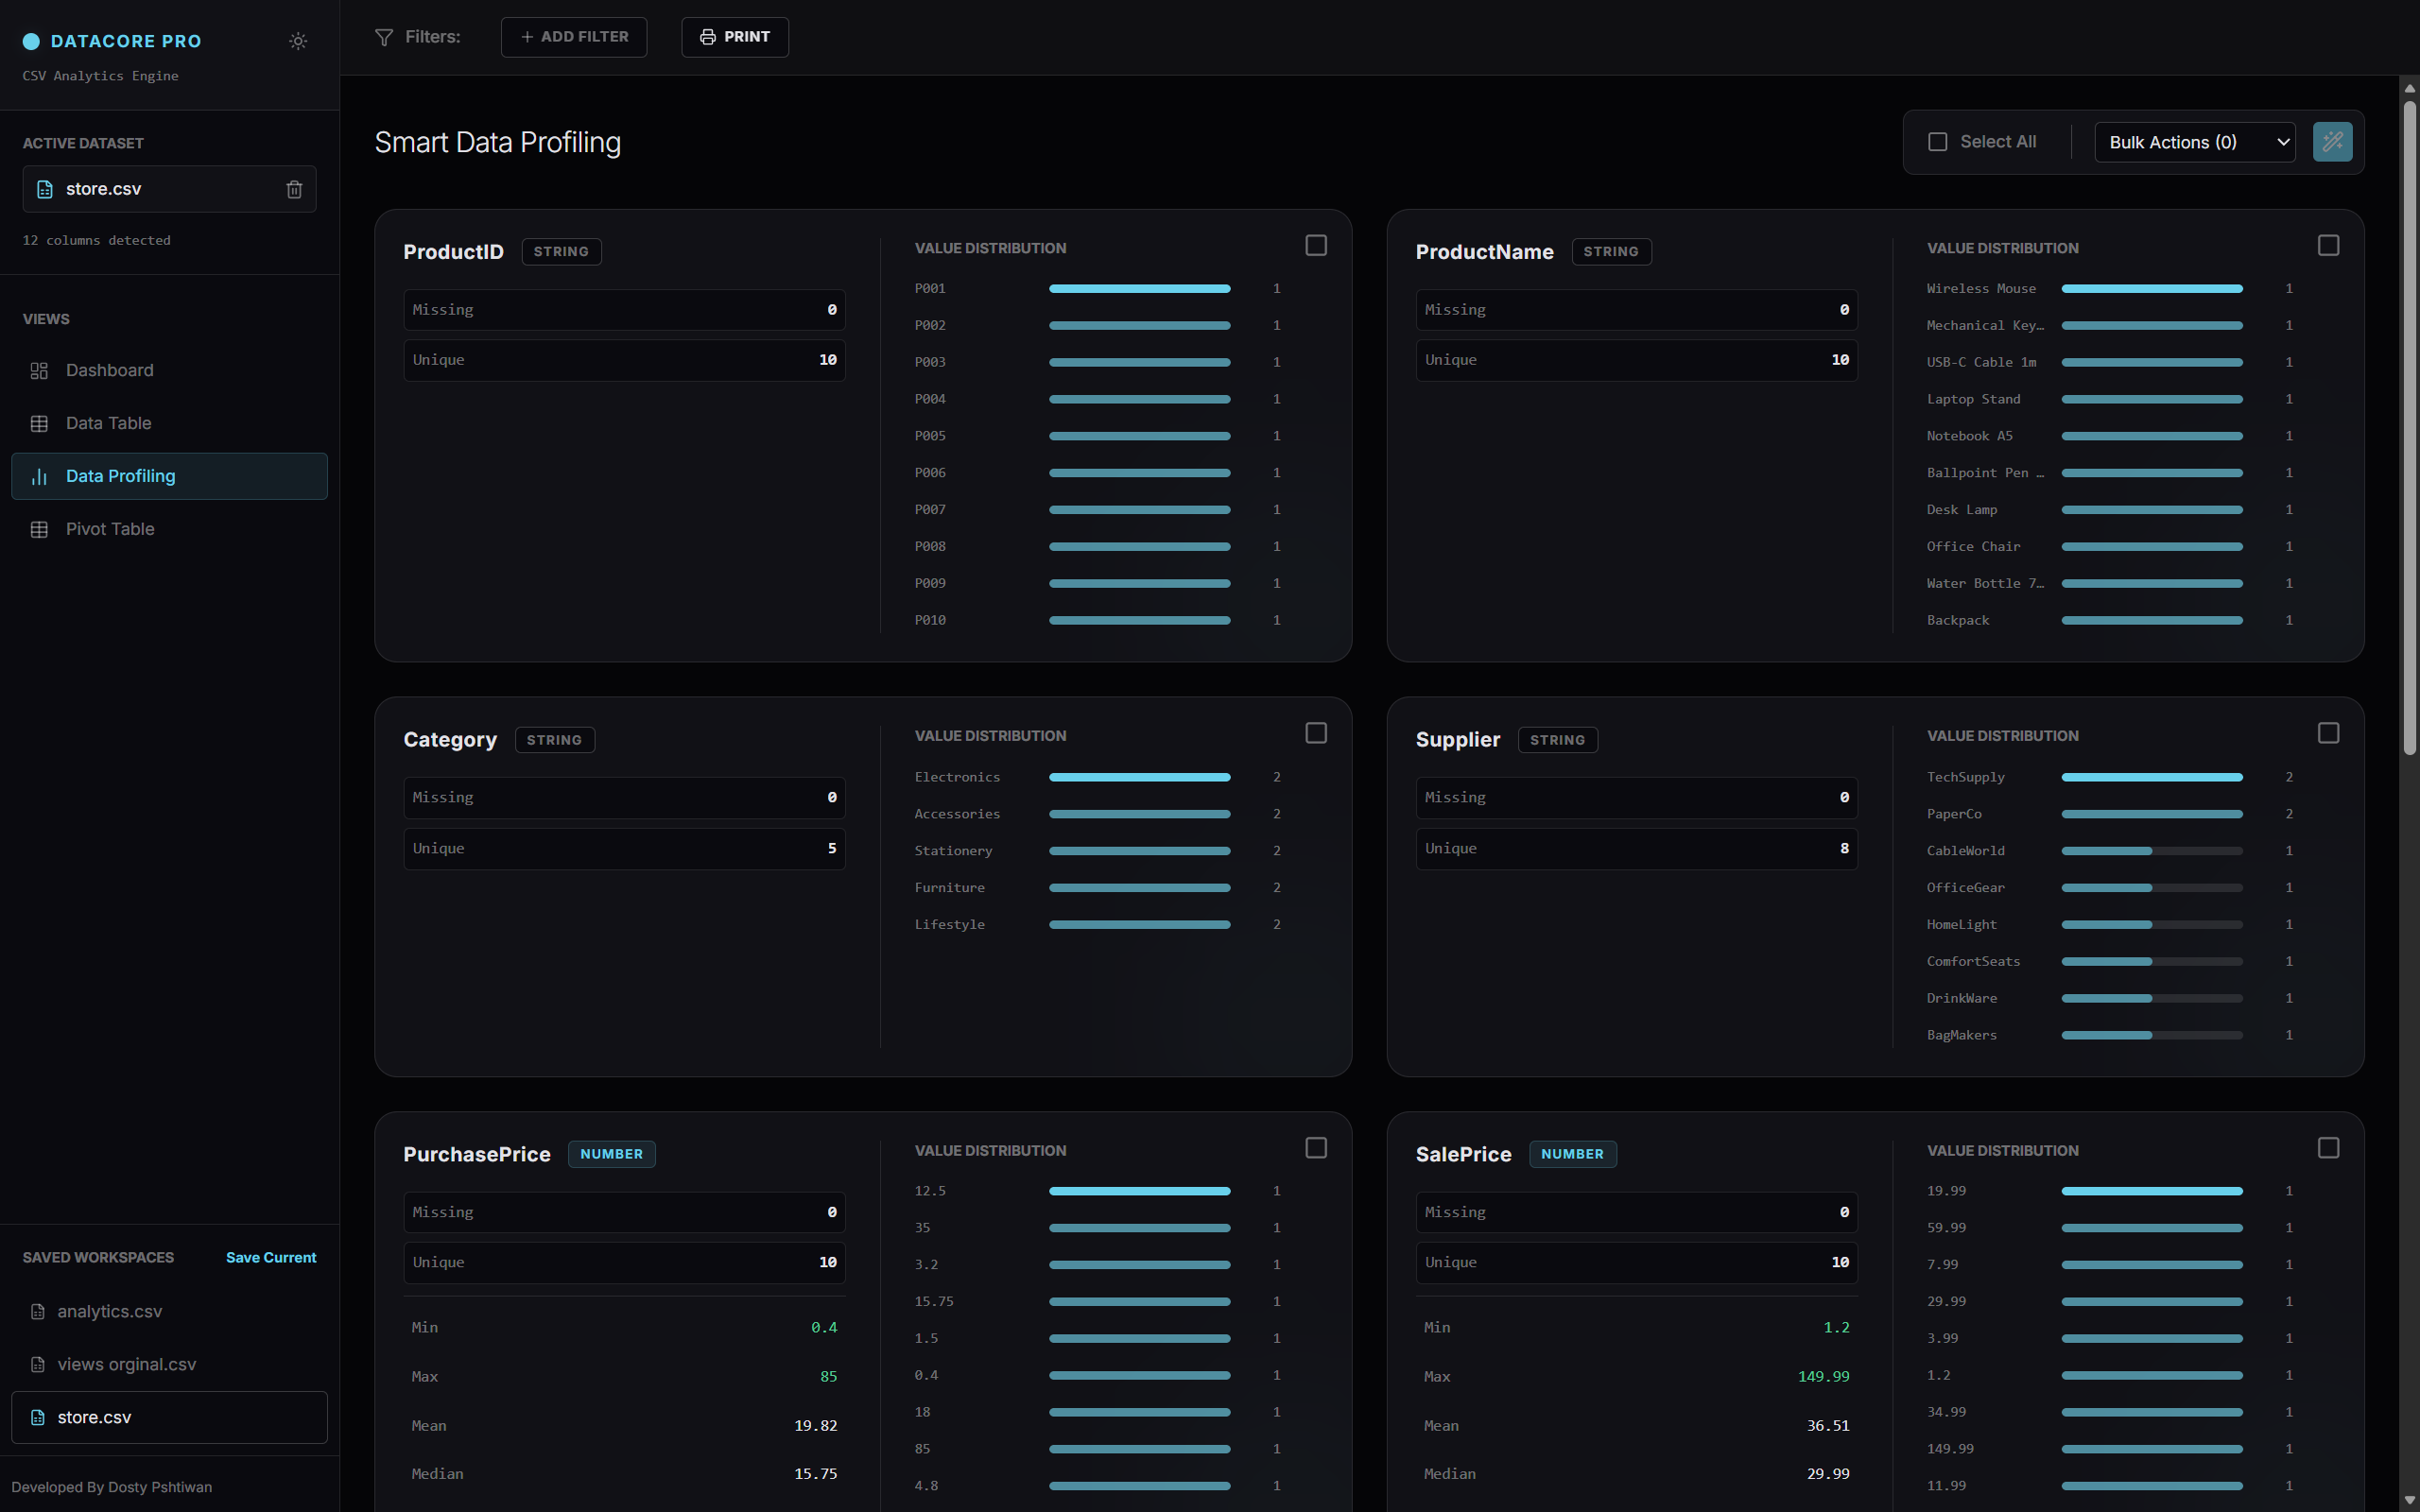Click the Pivot Table icon
2420x1512 pixels.
point(39,530)
